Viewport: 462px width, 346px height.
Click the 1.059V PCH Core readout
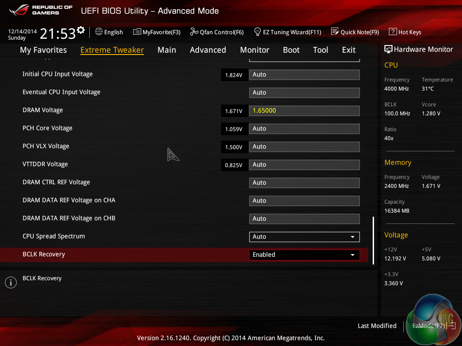[234, 129]
